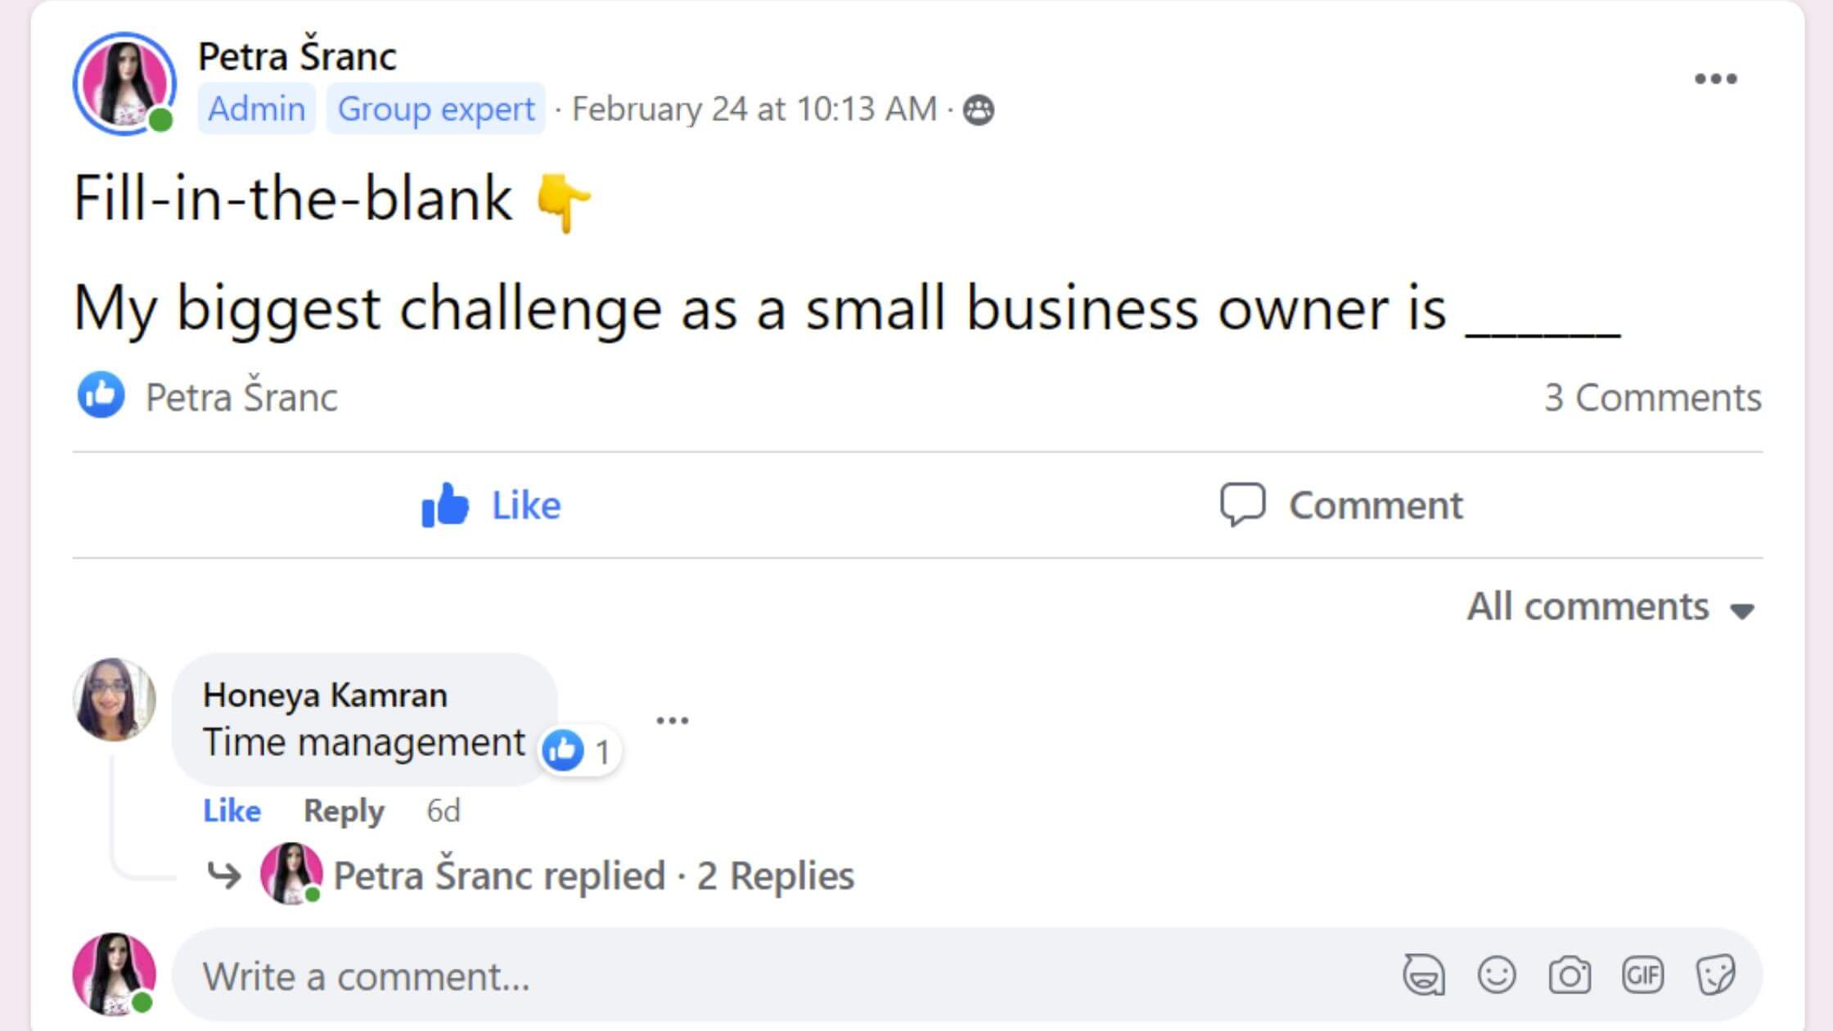Reply to Honeya Kamran's comment
Screen dimensions: 1833x1031
(x=344, y=811)
